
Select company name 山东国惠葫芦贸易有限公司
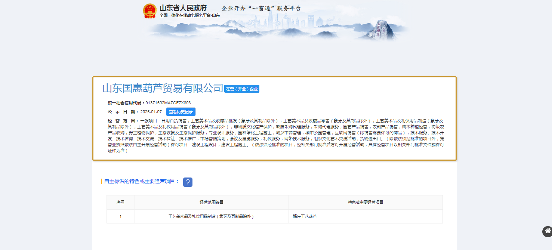163,88
